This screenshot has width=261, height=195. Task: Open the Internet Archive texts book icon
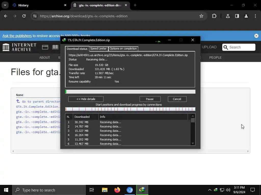(x=55, y=47)
